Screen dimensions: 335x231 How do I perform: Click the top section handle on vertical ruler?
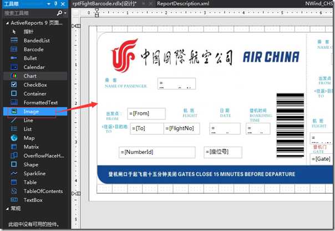click(76, 26)
